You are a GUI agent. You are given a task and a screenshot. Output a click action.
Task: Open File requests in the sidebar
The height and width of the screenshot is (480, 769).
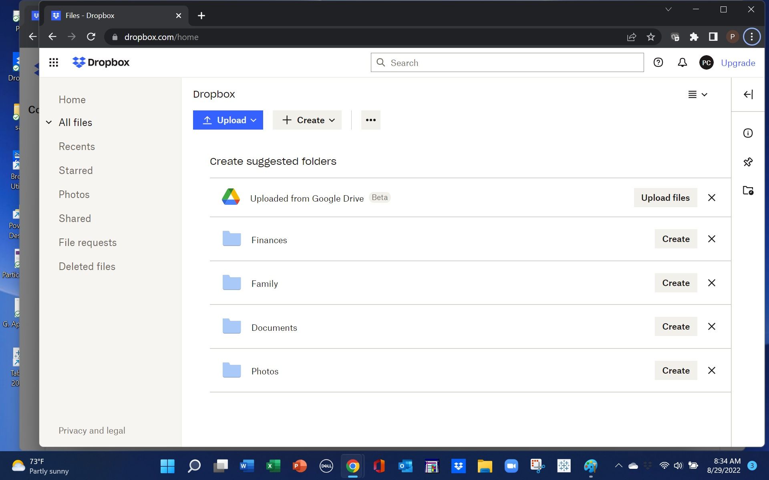pos(88,242)
